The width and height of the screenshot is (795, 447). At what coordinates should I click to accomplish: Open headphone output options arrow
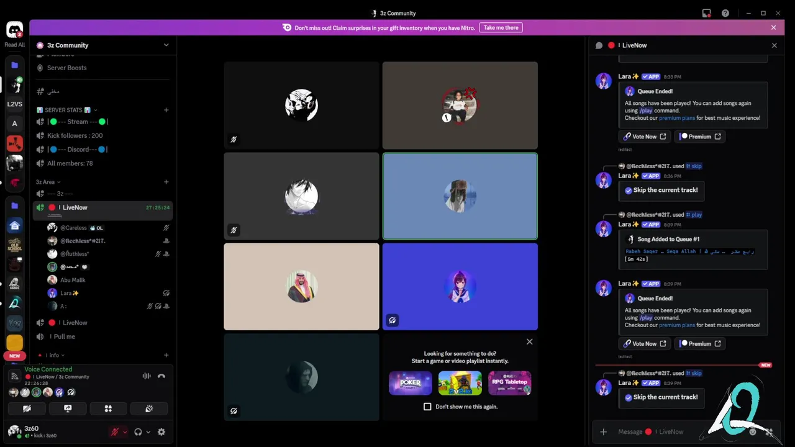coord(148,432)
